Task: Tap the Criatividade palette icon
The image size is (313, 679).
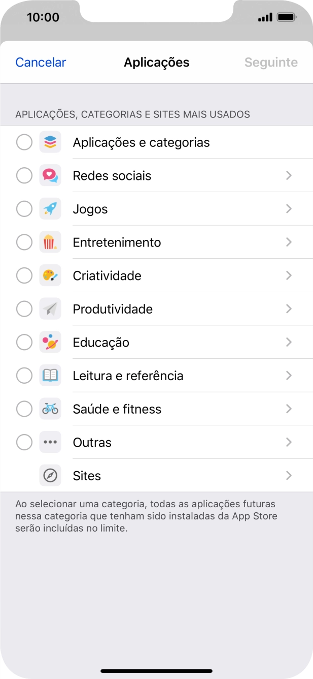Action: (x=50, y=275)
